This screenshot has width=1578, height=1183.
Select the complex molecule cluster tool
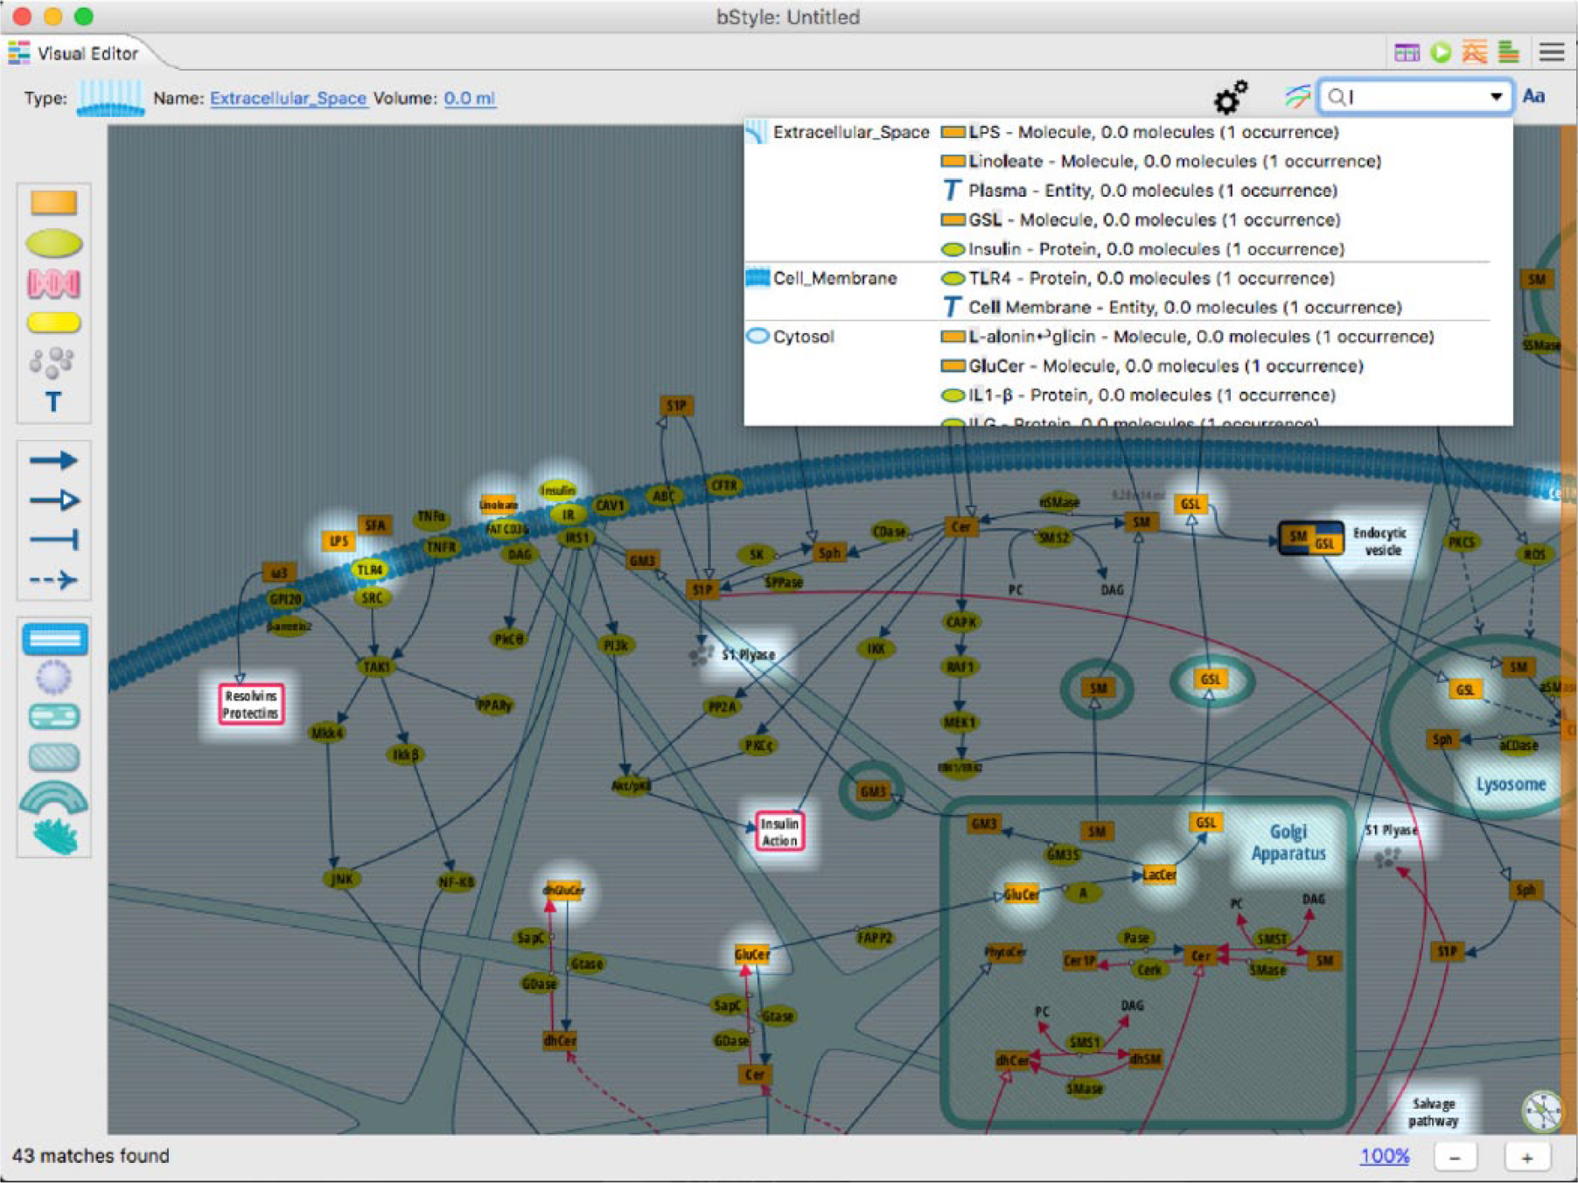[x=52, y=362]
